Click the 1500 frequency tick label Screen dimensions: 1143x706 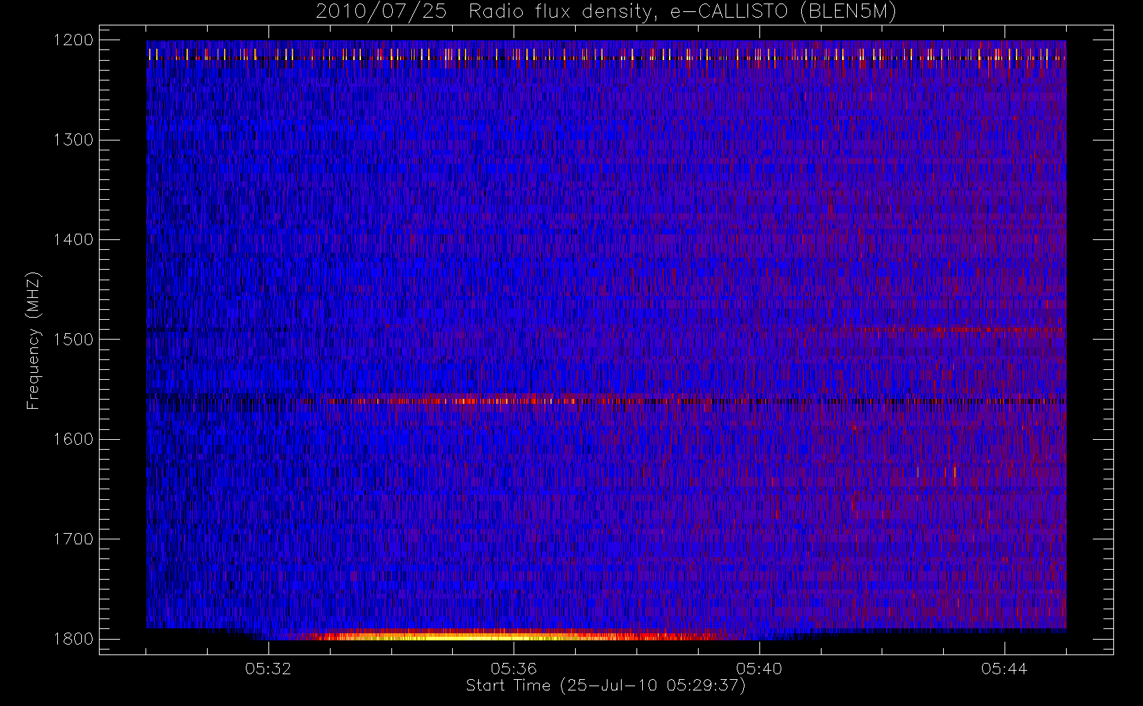pyautogui.click(x=73, y=340)
